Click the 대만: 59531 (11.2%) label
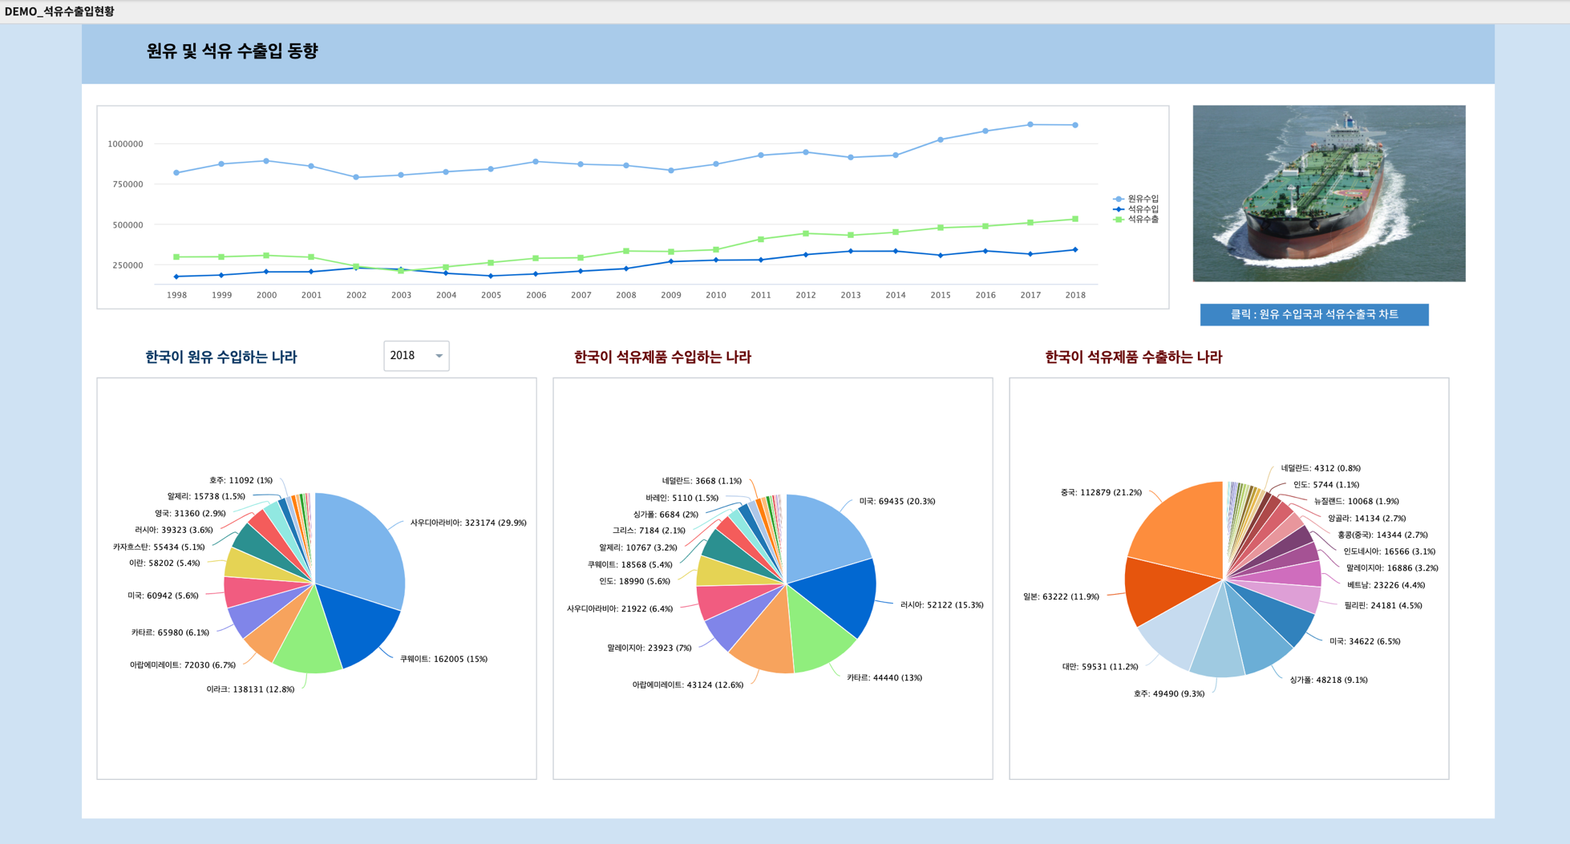 point(1100,667)
